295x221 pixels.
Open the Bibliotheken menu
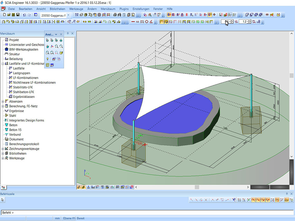[57, 9]
